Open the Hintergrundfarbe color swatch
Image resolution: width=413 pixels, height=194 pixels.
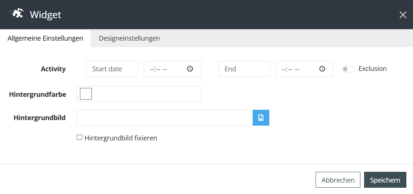(x=86, y=94)
